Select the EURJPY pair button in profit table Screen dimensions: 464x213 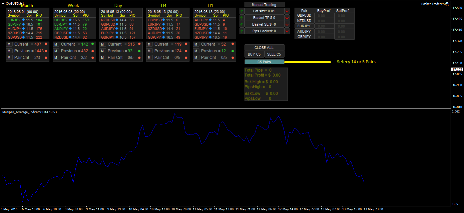304,26
